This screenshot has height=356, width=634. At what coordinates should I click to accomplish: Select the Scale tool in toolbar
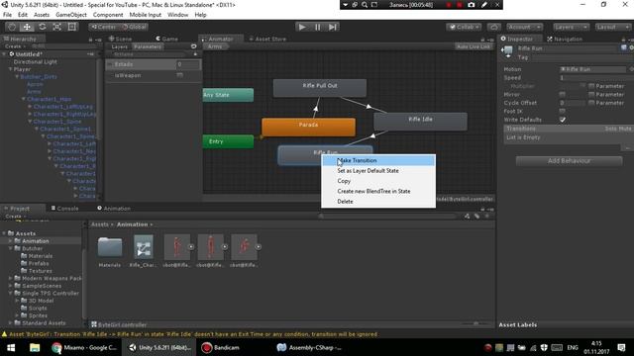pos(57,27)
